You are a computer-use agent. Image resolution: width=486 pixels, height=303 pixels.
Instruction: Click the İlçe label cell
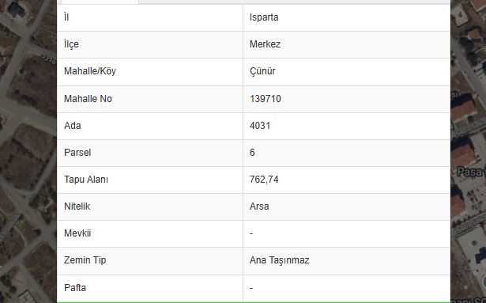point(150,44)
